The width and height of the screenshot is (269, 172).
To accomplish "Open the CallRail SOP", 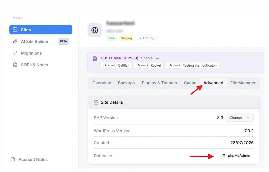I will pyautogui.click(x=116, y=66).
